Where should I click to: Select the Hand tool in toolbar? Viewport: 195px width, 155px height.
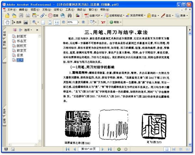[7, 22]
